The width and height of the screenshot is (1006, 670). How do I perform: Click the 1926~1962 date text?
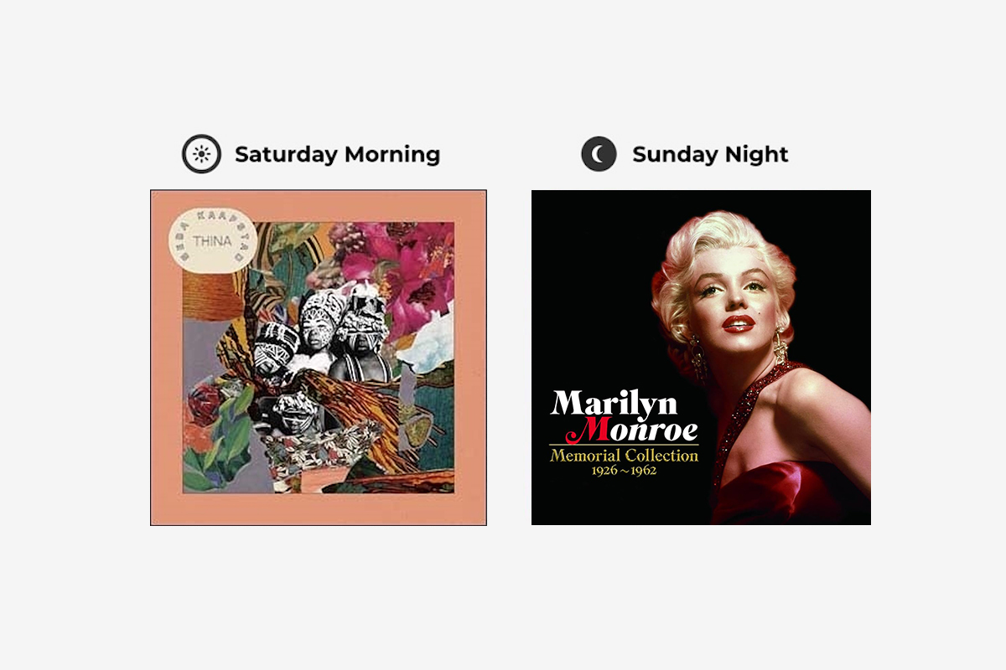click(624, 471)
